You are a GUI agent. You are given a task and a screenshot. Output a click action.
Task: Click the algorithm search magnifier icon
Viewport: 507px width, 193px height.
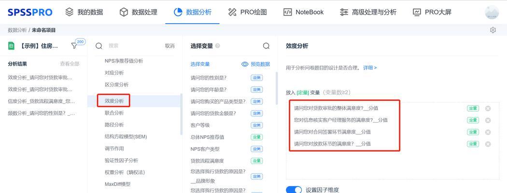pyautogui.click(x=99, y=46)
